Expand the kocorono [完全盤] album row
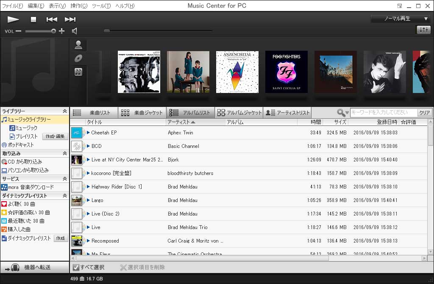This screenshot has width=434, height=284. click(88, 173)
